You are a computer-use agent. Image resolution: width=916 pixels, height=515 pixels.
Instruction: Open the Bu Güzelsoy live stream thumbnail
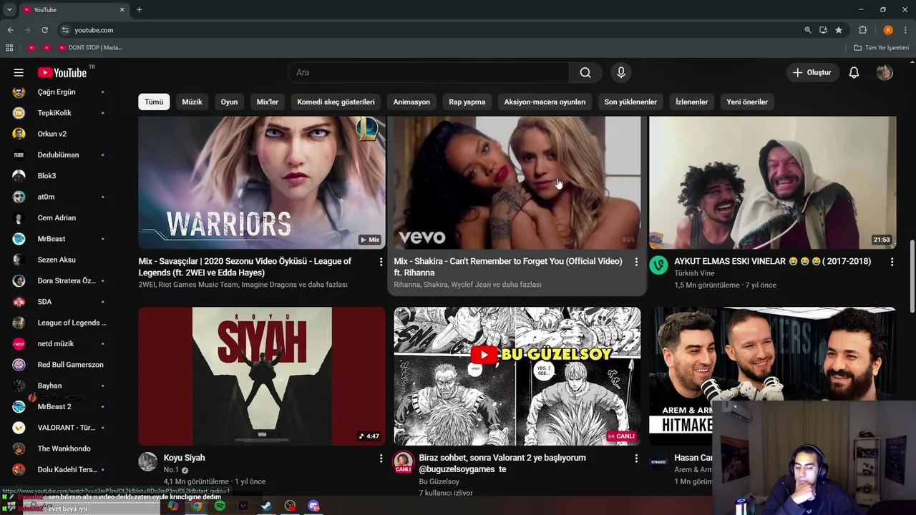pos(517,376)
